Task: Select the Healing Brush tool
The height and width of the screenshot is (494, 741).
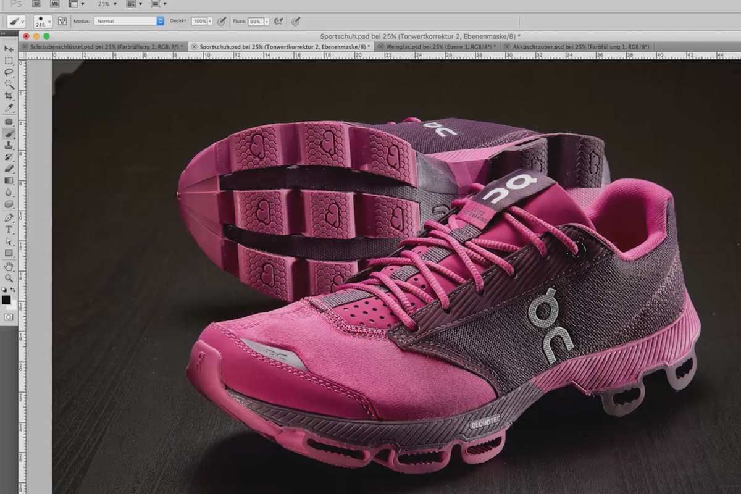Action: click(x=9, y=122)
